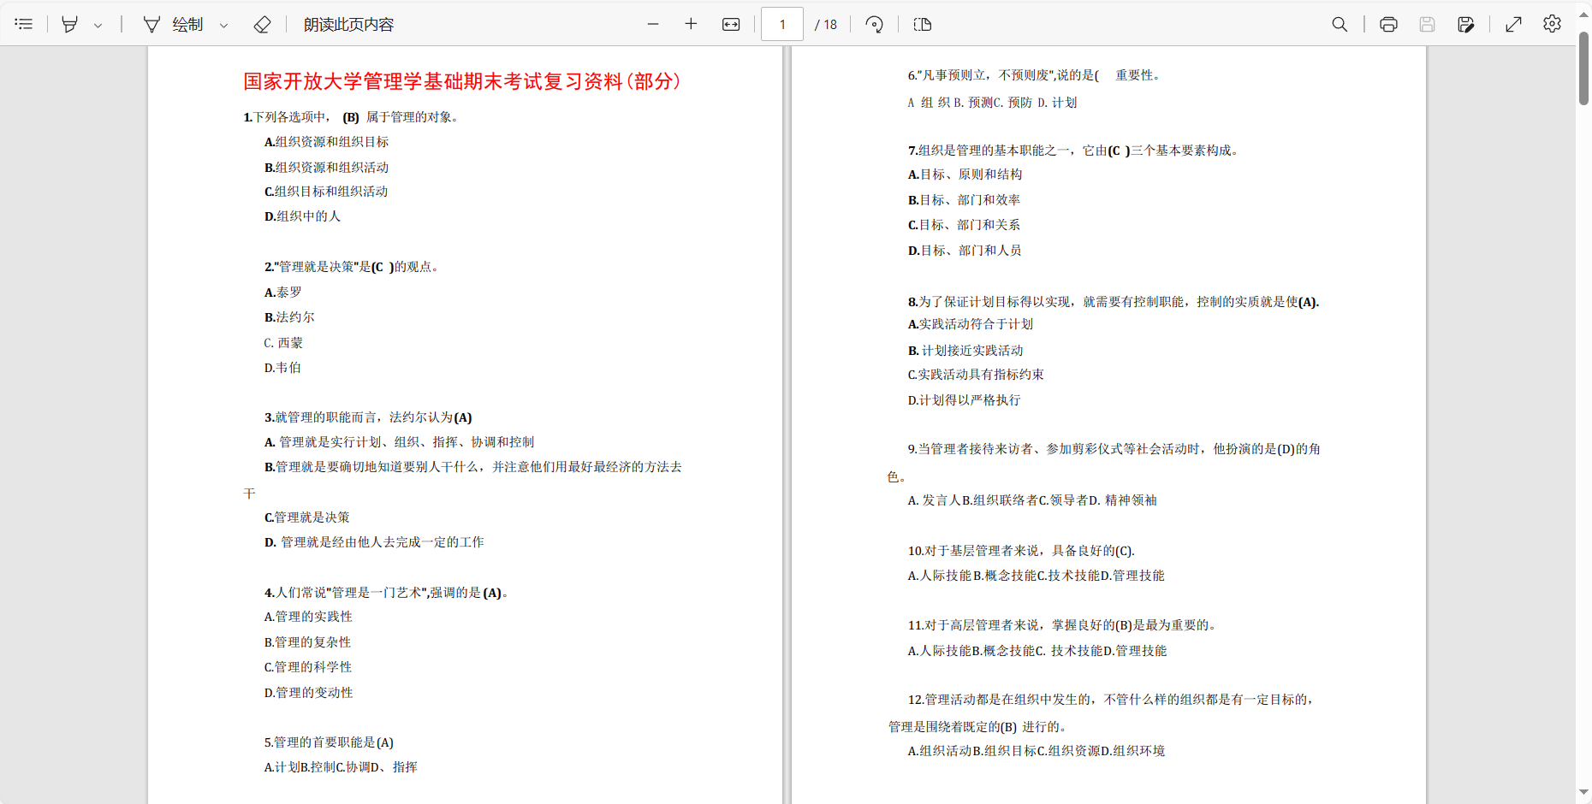Click question 6 凡事预则立 line

point(1034,75)
